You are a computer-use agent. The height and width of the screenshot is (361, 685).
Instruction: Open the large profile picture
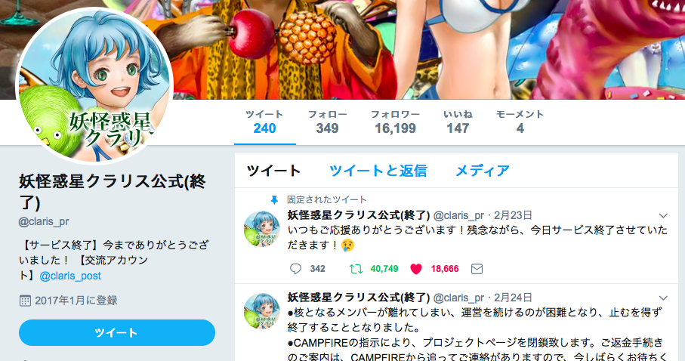click(x=94, y=85)
